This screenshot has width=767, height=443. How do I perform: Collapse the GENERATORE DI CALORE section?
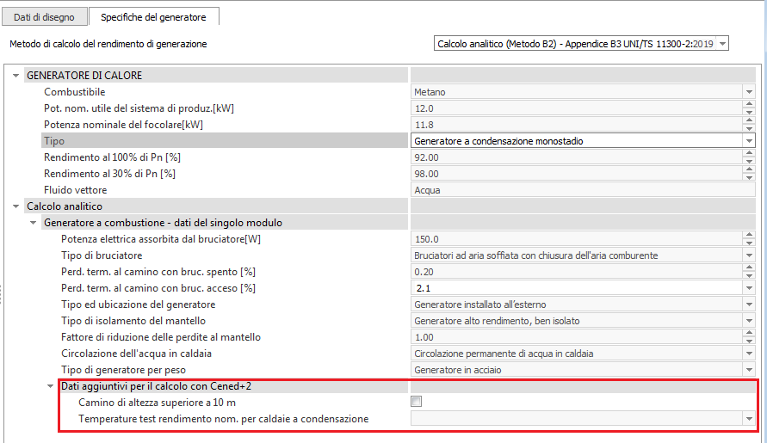point(15,76)
